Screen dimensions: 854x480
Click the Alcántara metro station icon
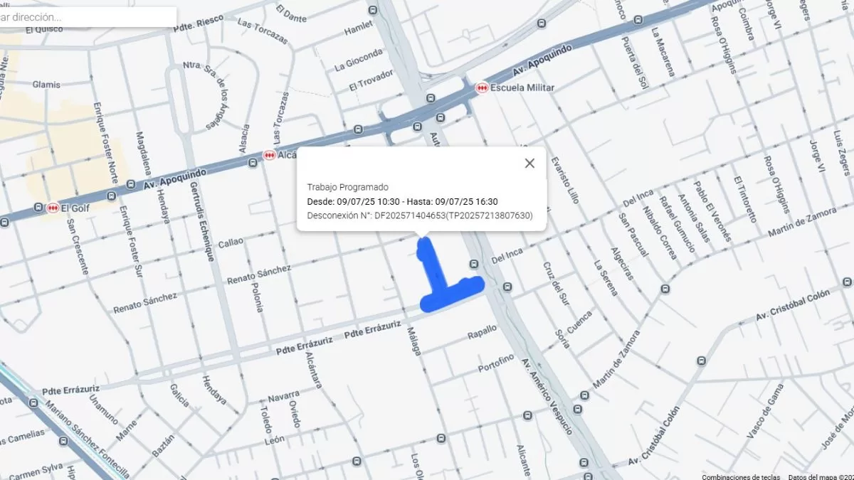[269, 155]
